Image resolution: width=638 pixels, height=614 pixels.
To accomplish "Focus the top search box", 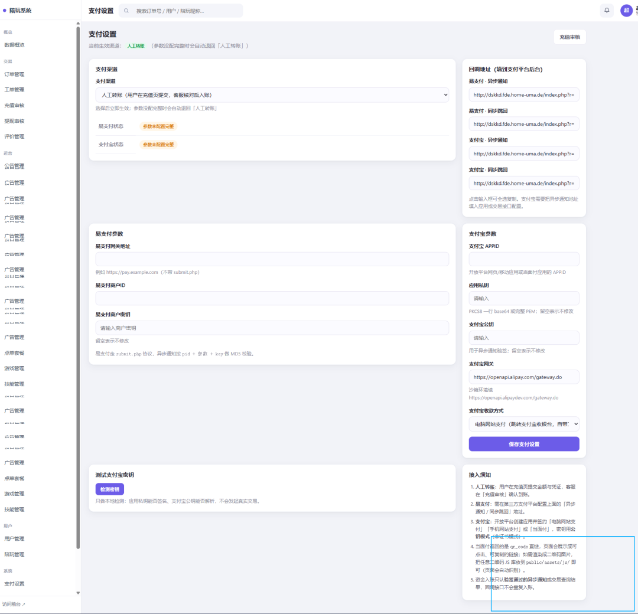I will [181, 11].
